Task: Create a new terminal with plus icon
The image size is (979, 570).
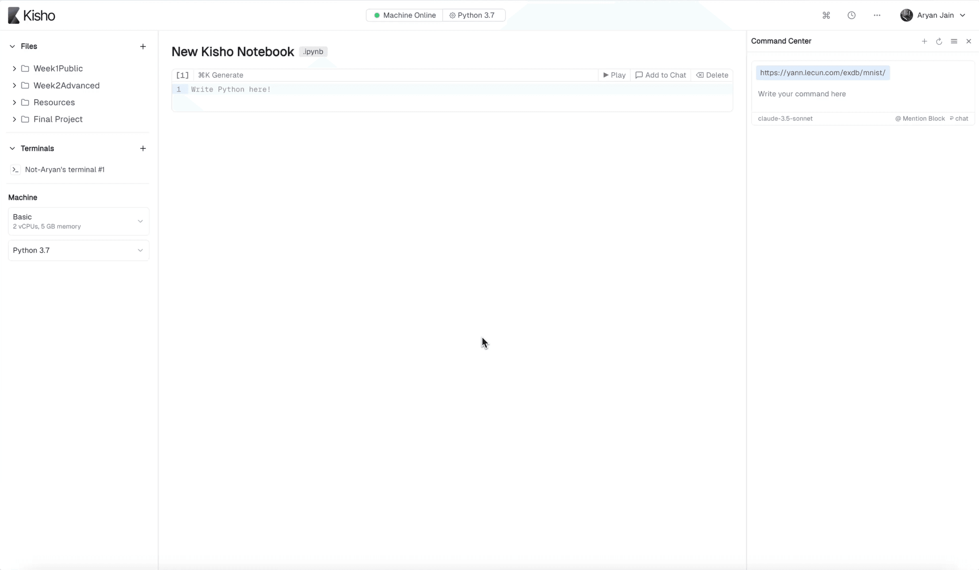Action: click(143, 148)
